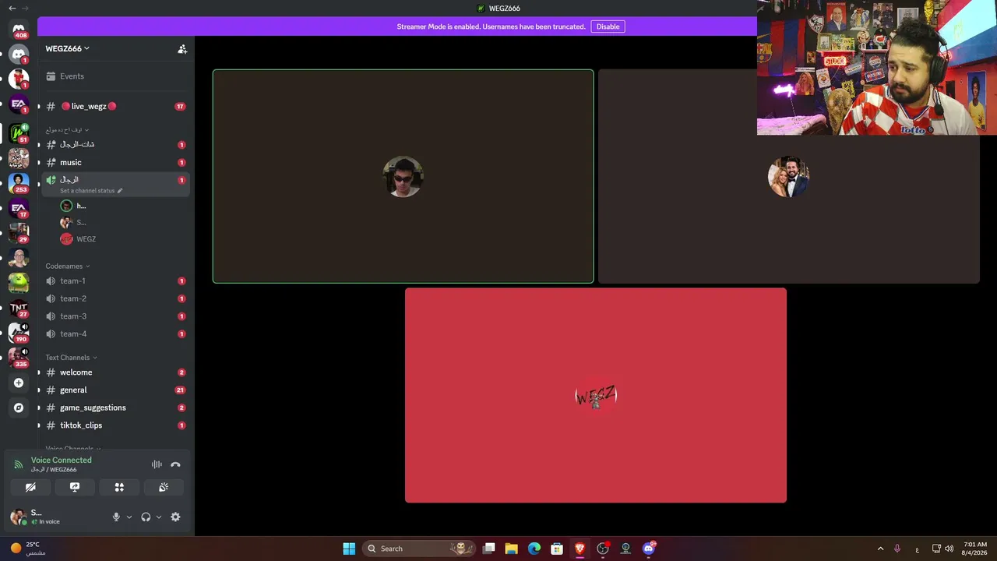
Task: Turn on camera in voice panel
Action: pyautogui.click(x=30, y=487)
